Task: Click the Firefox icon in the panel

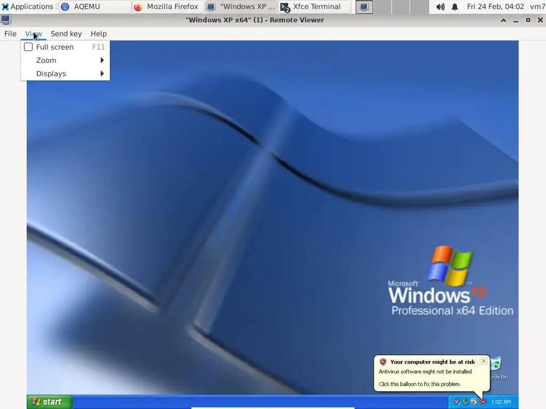Action: click(138, 7)
